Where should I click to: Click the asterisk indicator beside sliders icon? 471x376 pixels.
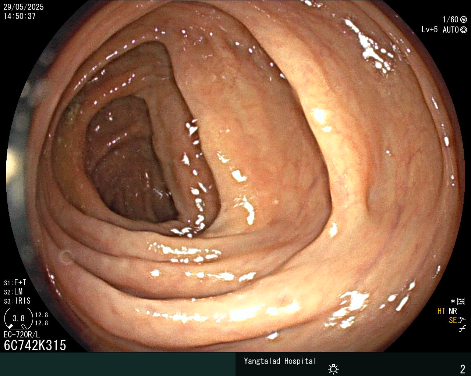pos(453,301)
